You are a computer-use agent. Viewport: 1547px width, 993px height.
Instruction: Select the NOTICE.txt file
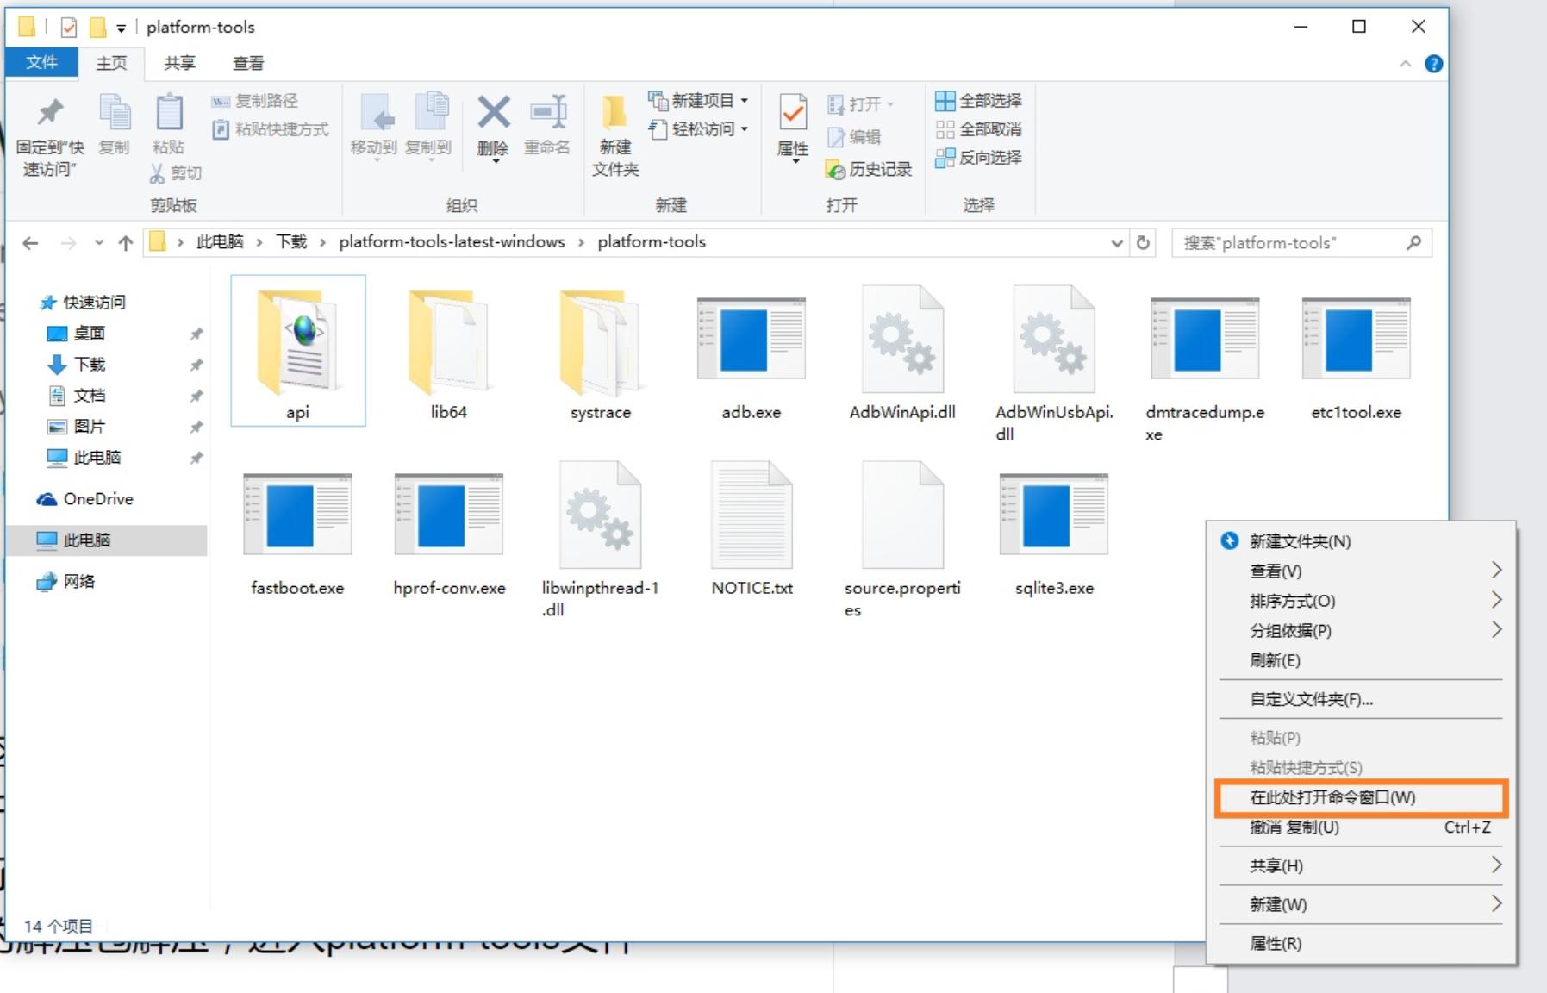click(752, 528)
